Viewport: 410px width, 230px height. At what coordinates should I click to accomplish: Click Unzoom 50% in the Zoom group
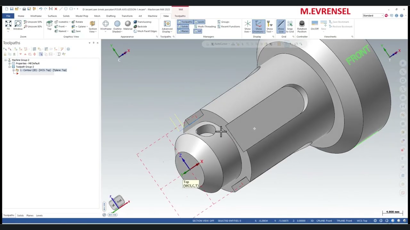(33, 22)
